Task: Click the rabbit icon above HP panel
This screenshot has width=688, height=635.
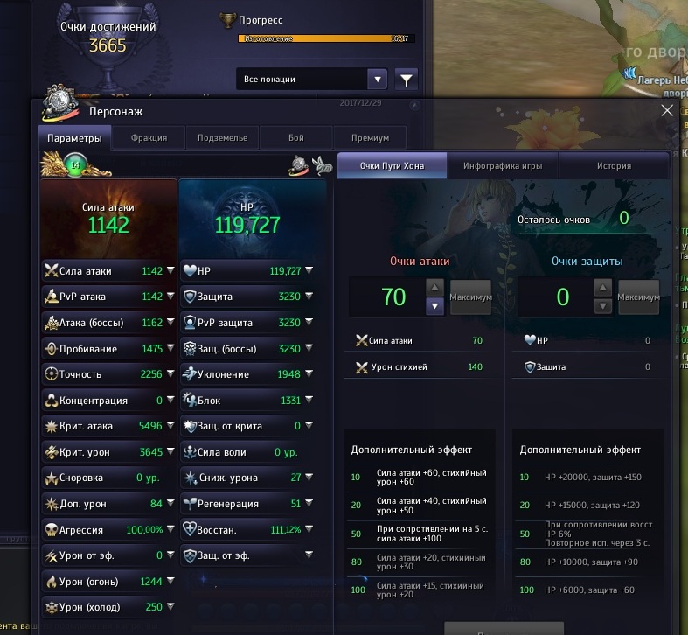Action: [x=322, y=165]
